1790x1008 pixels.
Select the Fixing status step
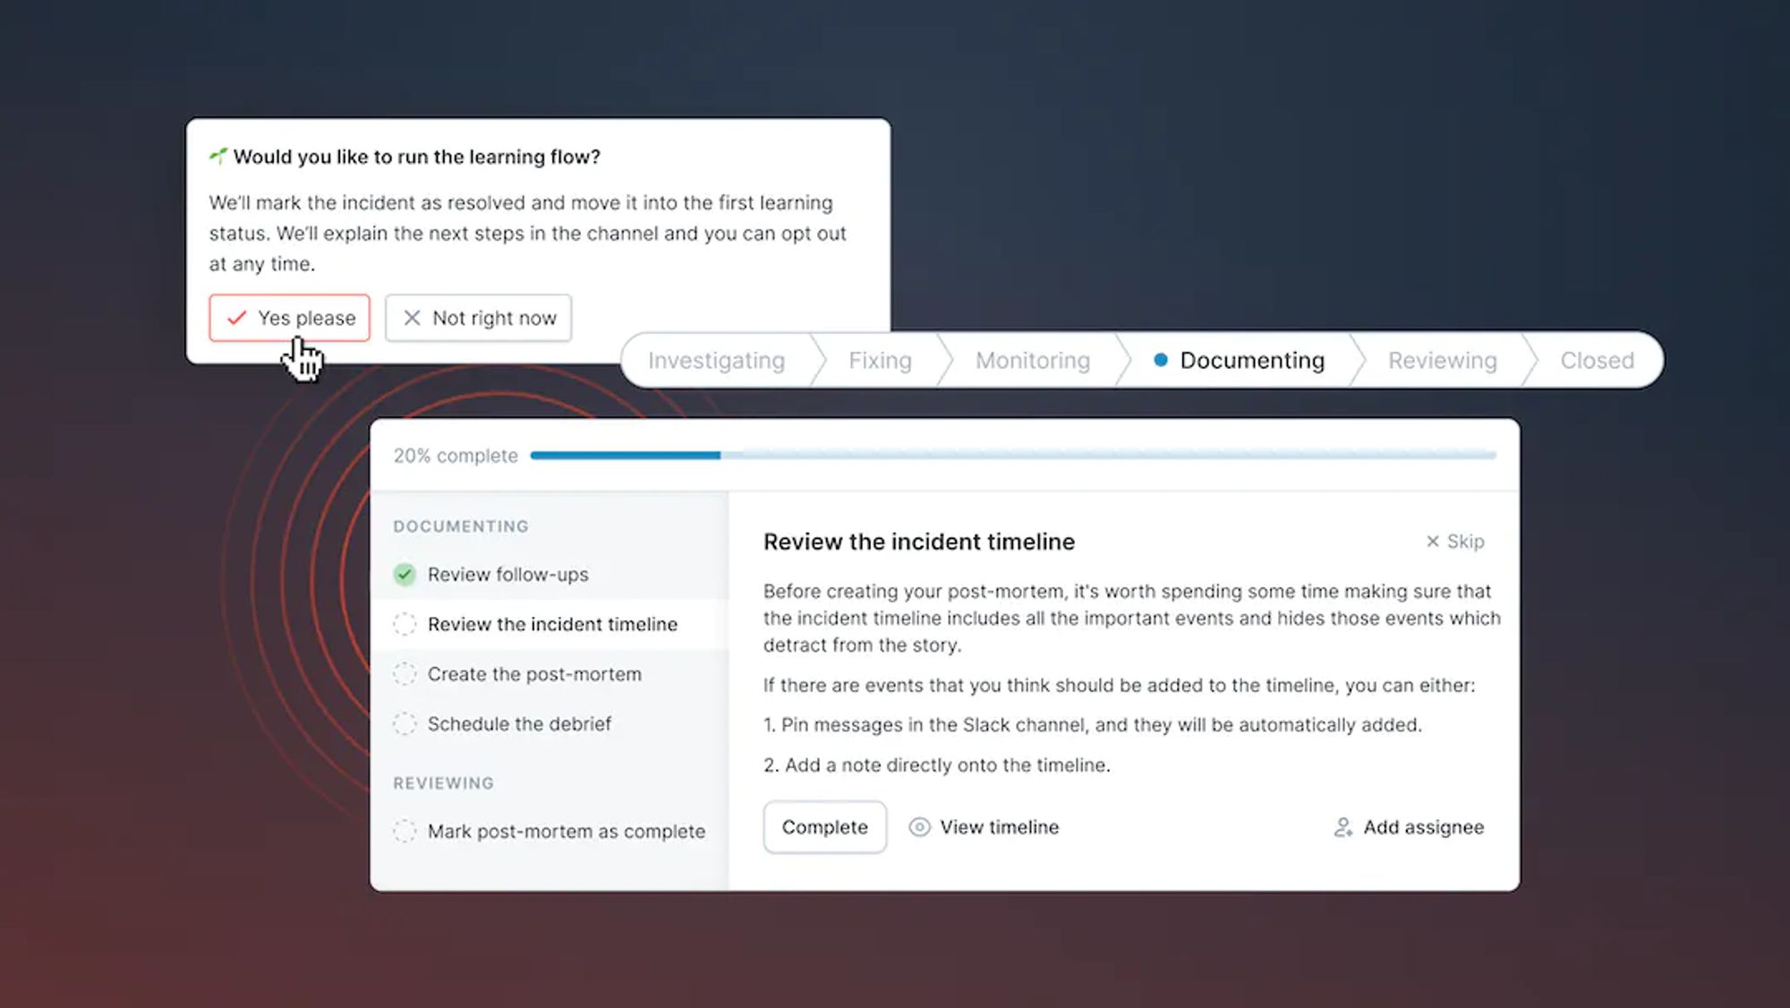coord(879,360)
